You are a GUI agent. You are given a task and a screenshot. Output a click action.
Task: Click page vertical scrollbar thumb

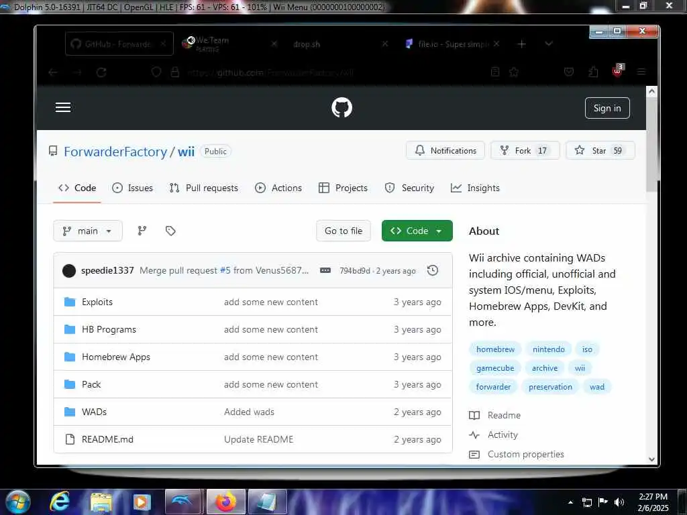pos(652,145)
